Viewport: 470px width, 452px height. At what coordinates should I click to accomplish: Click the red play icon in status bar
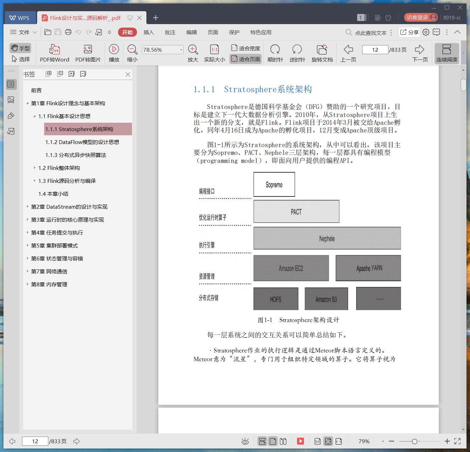click(300, 441)
